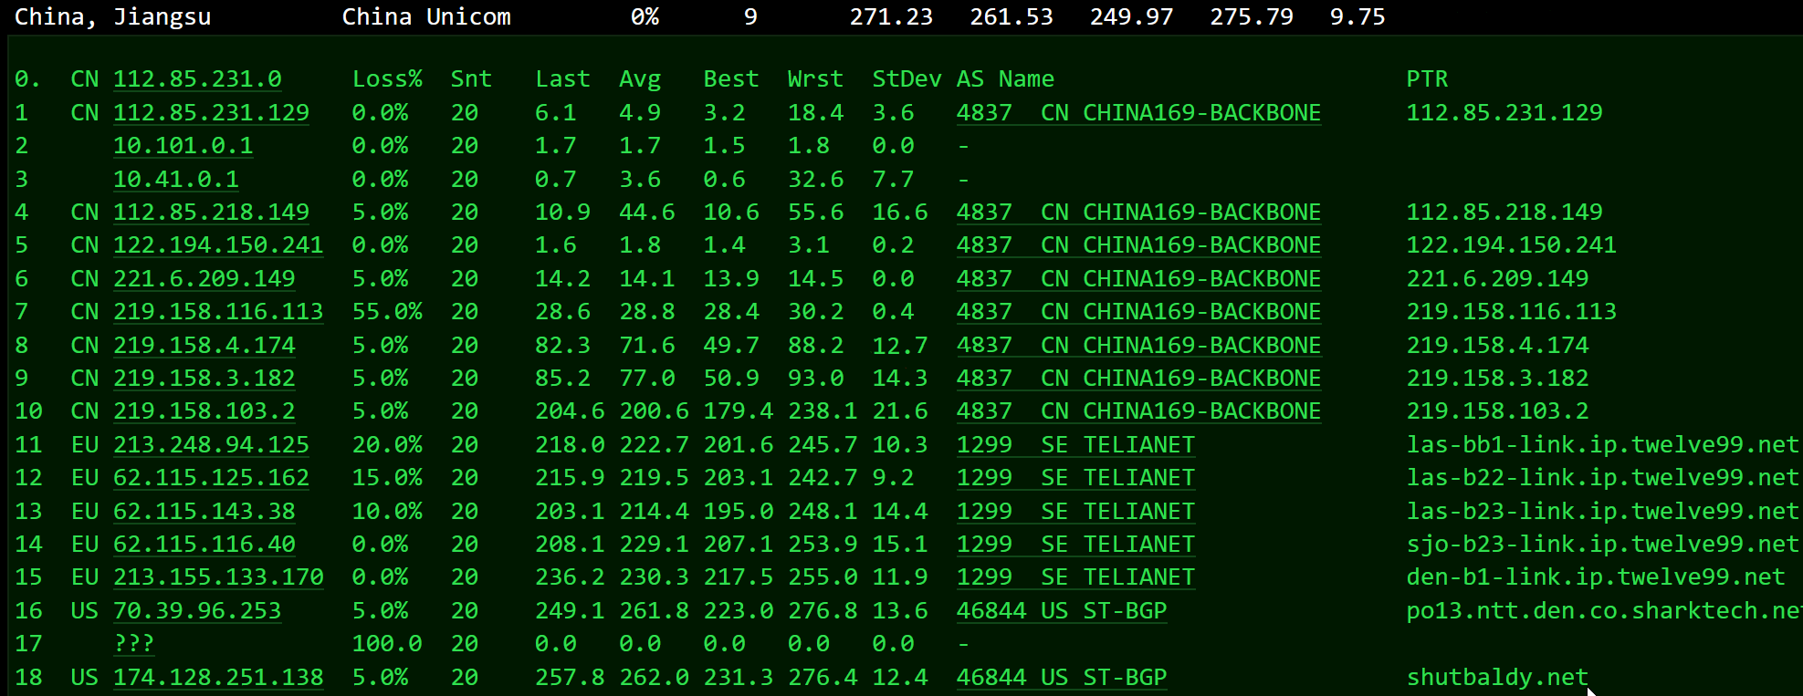Follow the 213.155.133.170 IP link

point(218,577)
